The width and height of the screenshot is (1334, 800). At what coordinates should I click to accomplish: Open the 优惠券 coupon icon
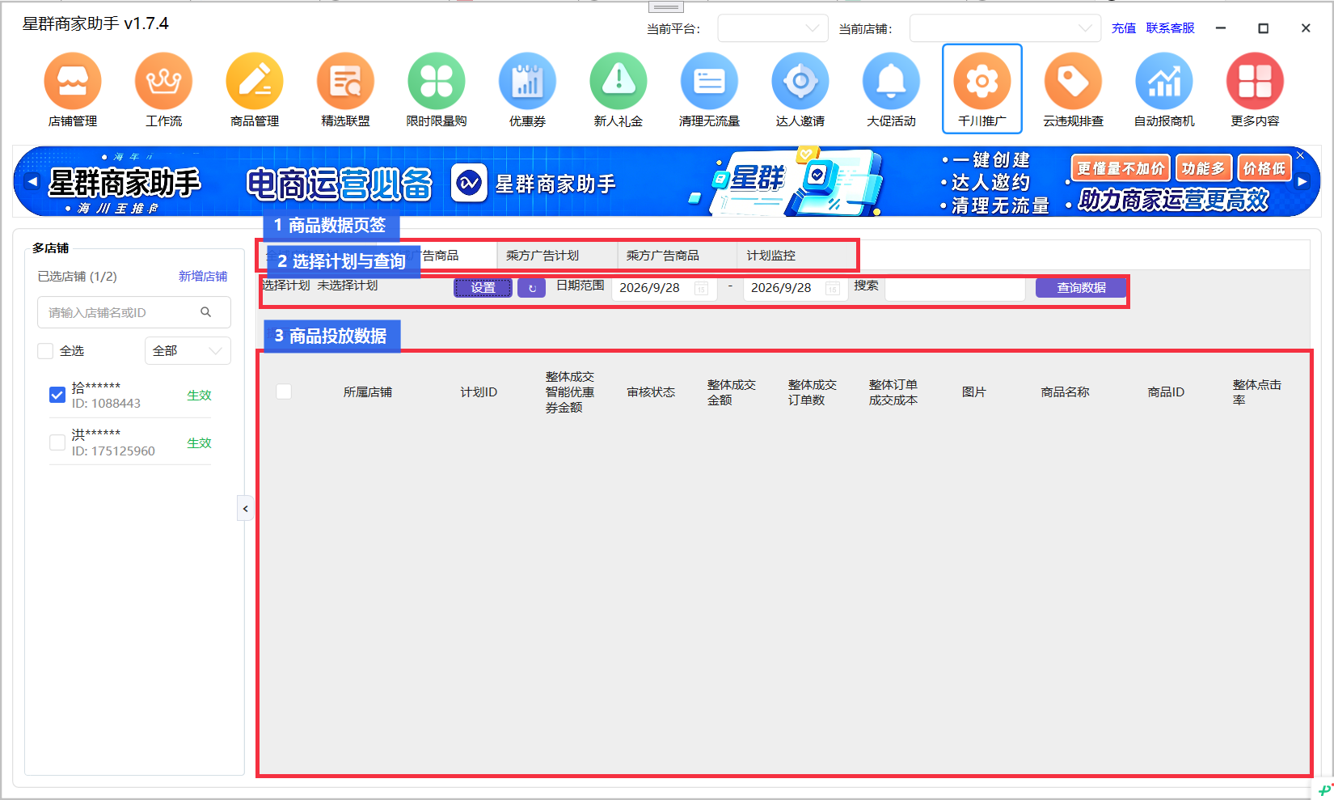pos(527,81)
